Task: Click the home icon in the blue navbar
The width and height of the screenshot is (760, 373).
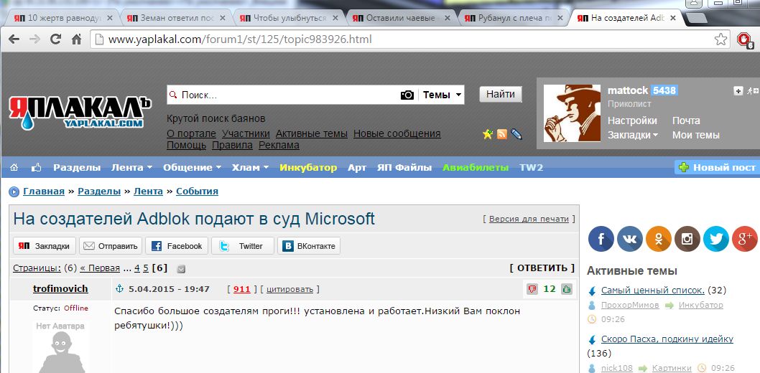Action: pos(14,167)
